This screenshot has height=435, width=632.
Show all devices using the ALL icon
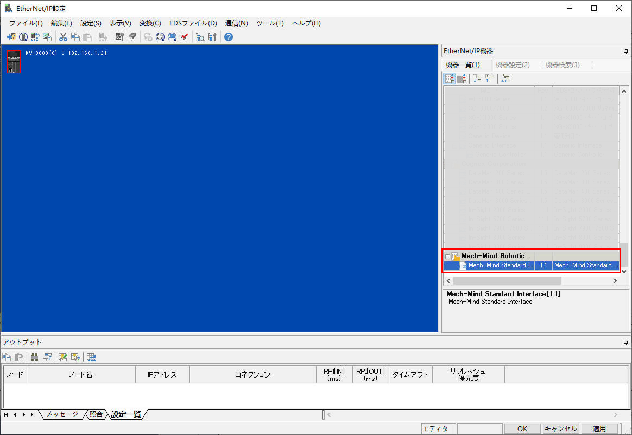[505, 78]
